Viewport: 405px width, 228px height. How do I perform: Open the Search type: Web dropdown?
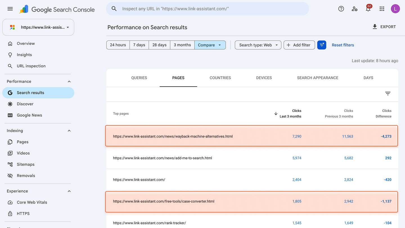pyautogui.click(x=258, y=45)
